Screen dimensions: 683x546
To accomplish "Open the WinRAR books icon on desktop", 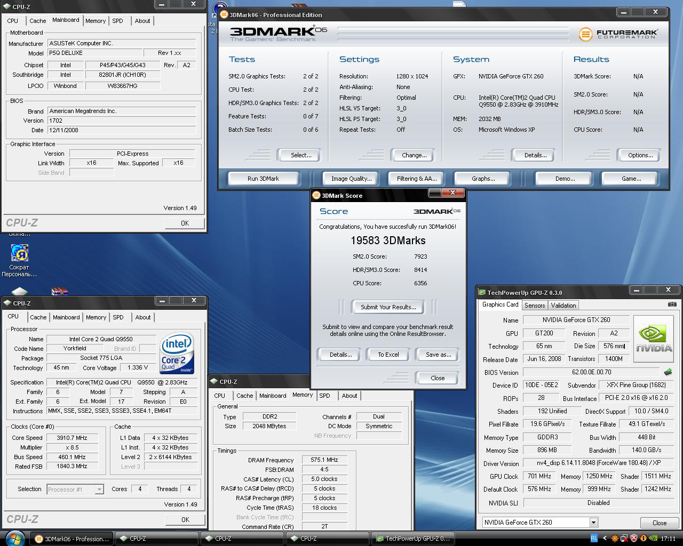I will point(59,291).
